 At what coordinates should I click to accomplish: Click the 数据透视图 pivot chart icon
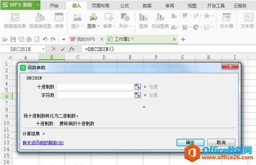tap(40, 17)
